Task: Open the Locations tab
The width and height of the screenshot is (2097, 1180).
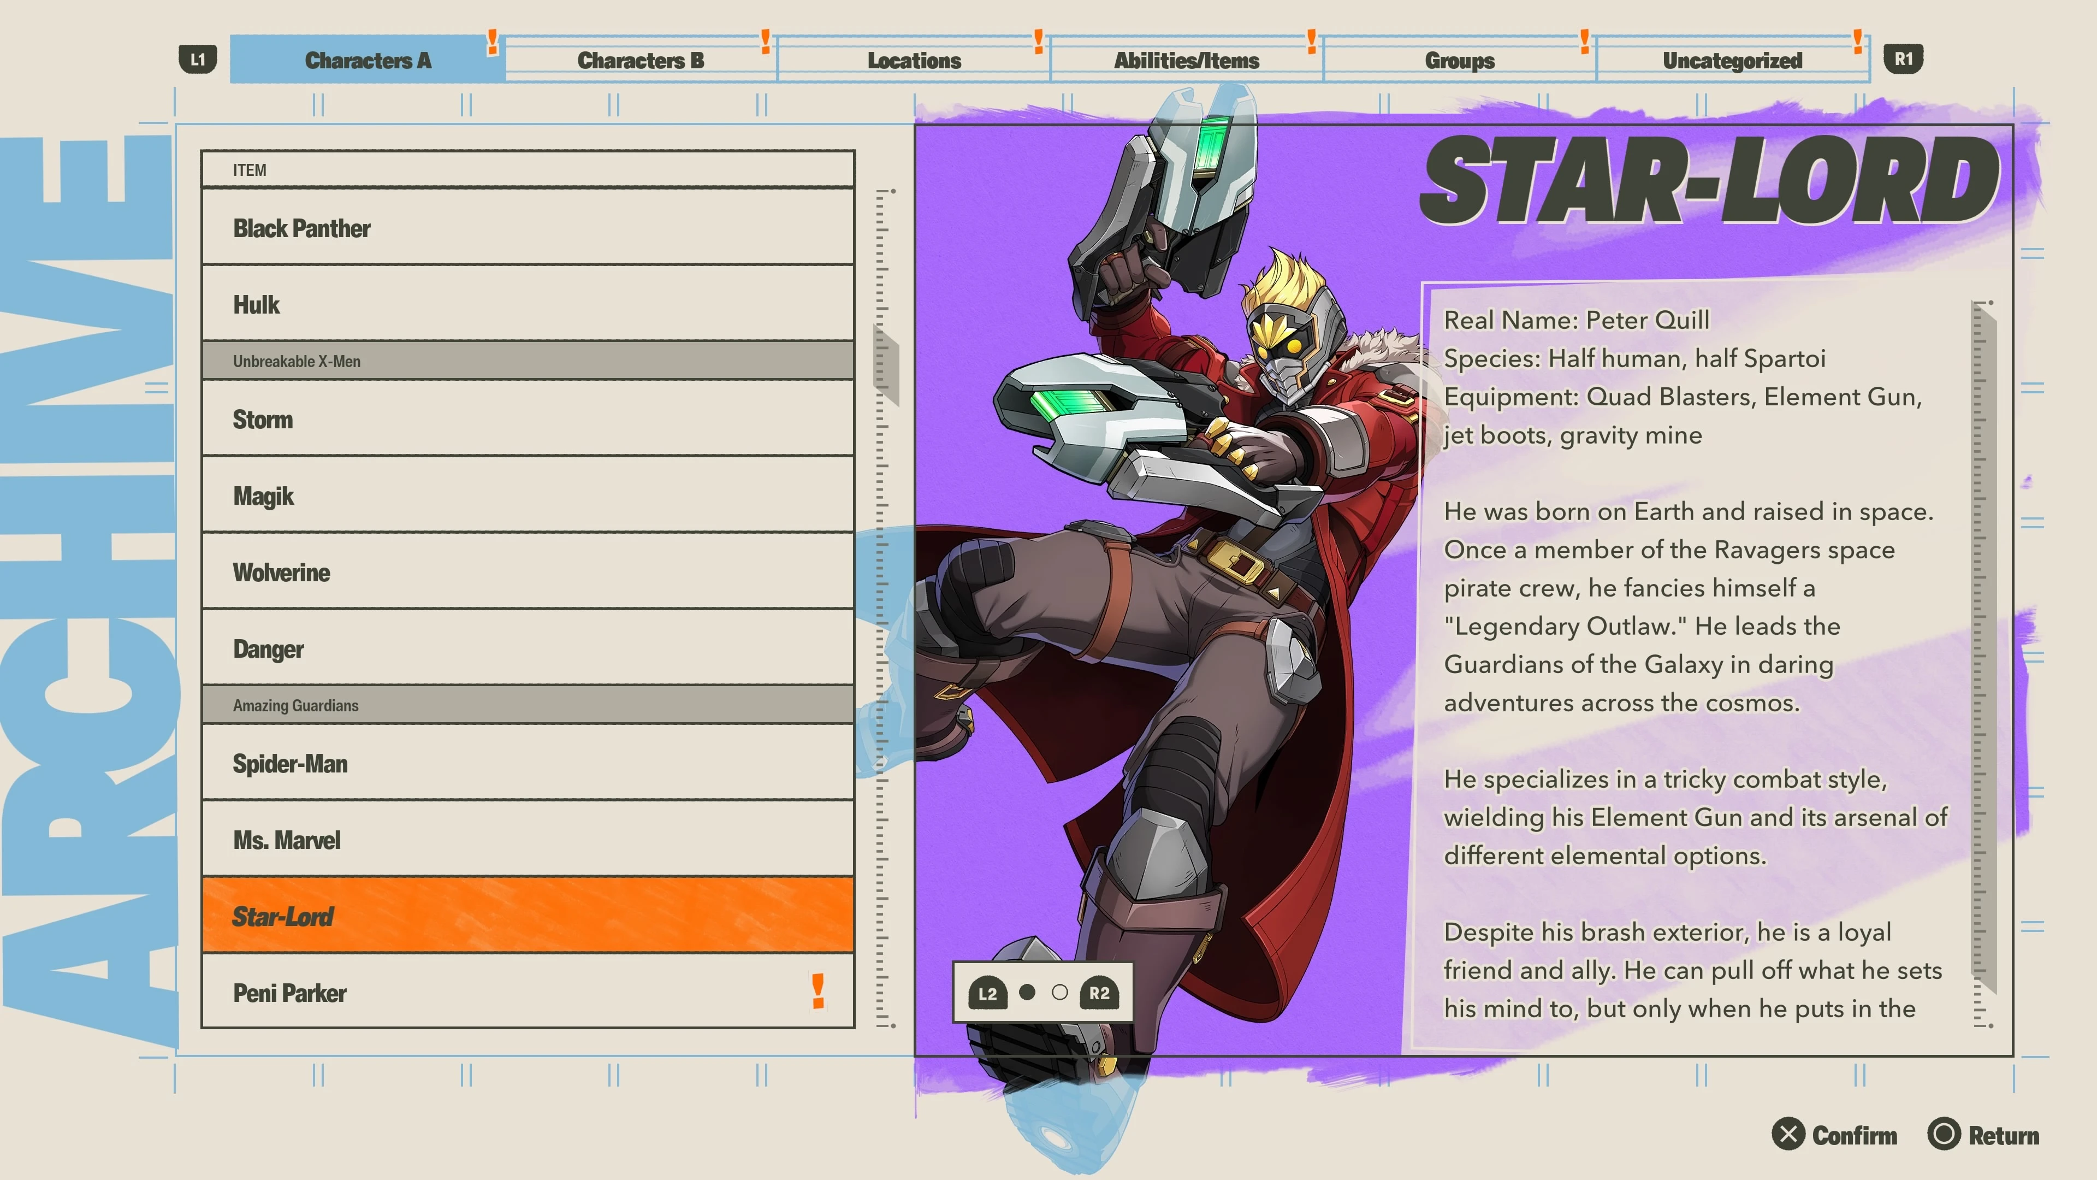Action: pos(914,60)
